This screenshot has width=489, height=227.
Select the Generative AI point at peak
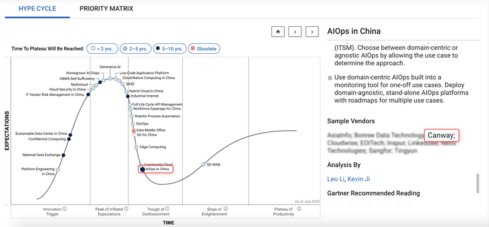[111, 79]
